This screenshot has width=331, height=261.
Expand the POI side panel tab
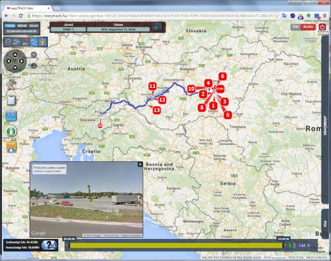pos(325,223)
